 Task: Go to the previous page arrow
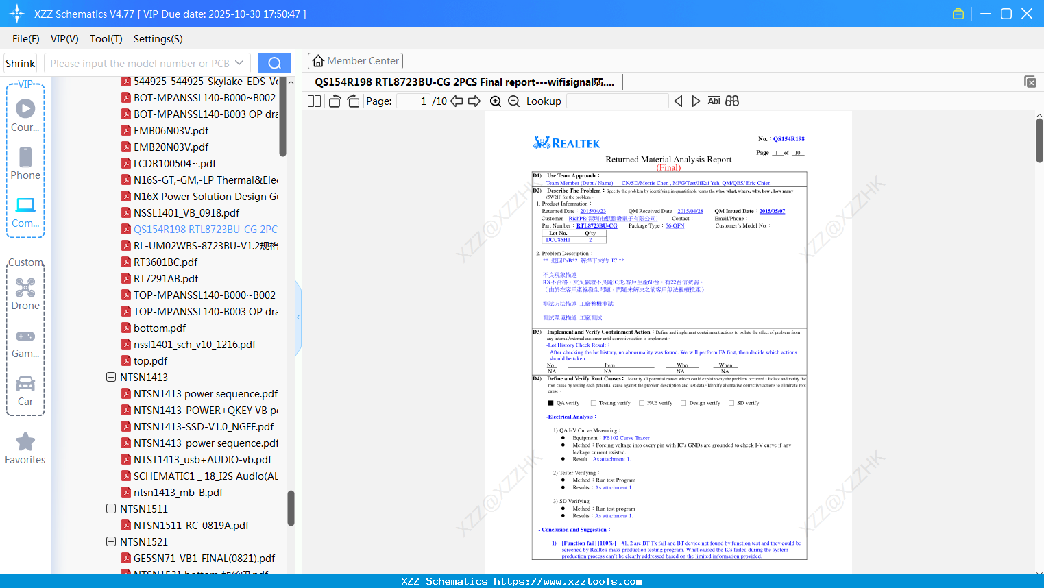[x=457, y=101]
